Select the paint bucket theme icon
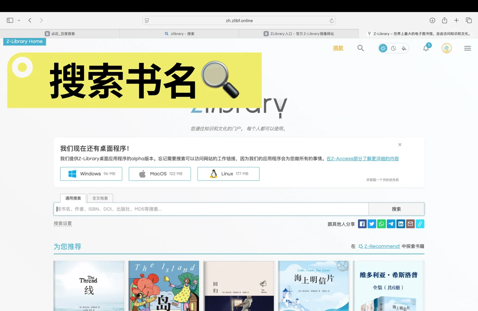 tap(404, 48)
